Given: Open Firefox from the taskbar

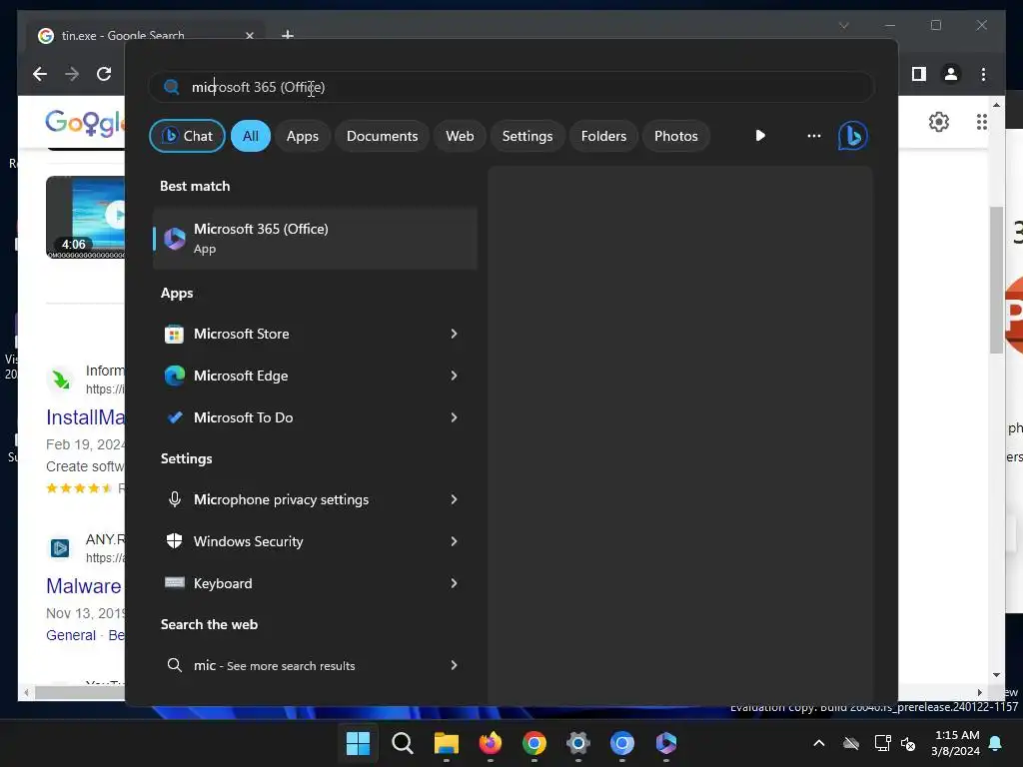Looking at the screenshot, I should [x=490, y=743].
